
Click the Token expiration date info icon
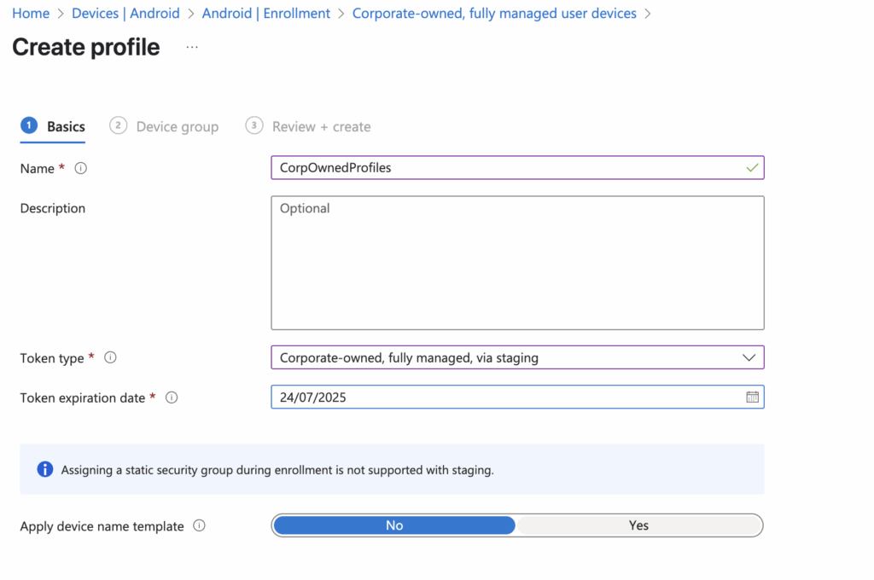click(x=172, y=397)
